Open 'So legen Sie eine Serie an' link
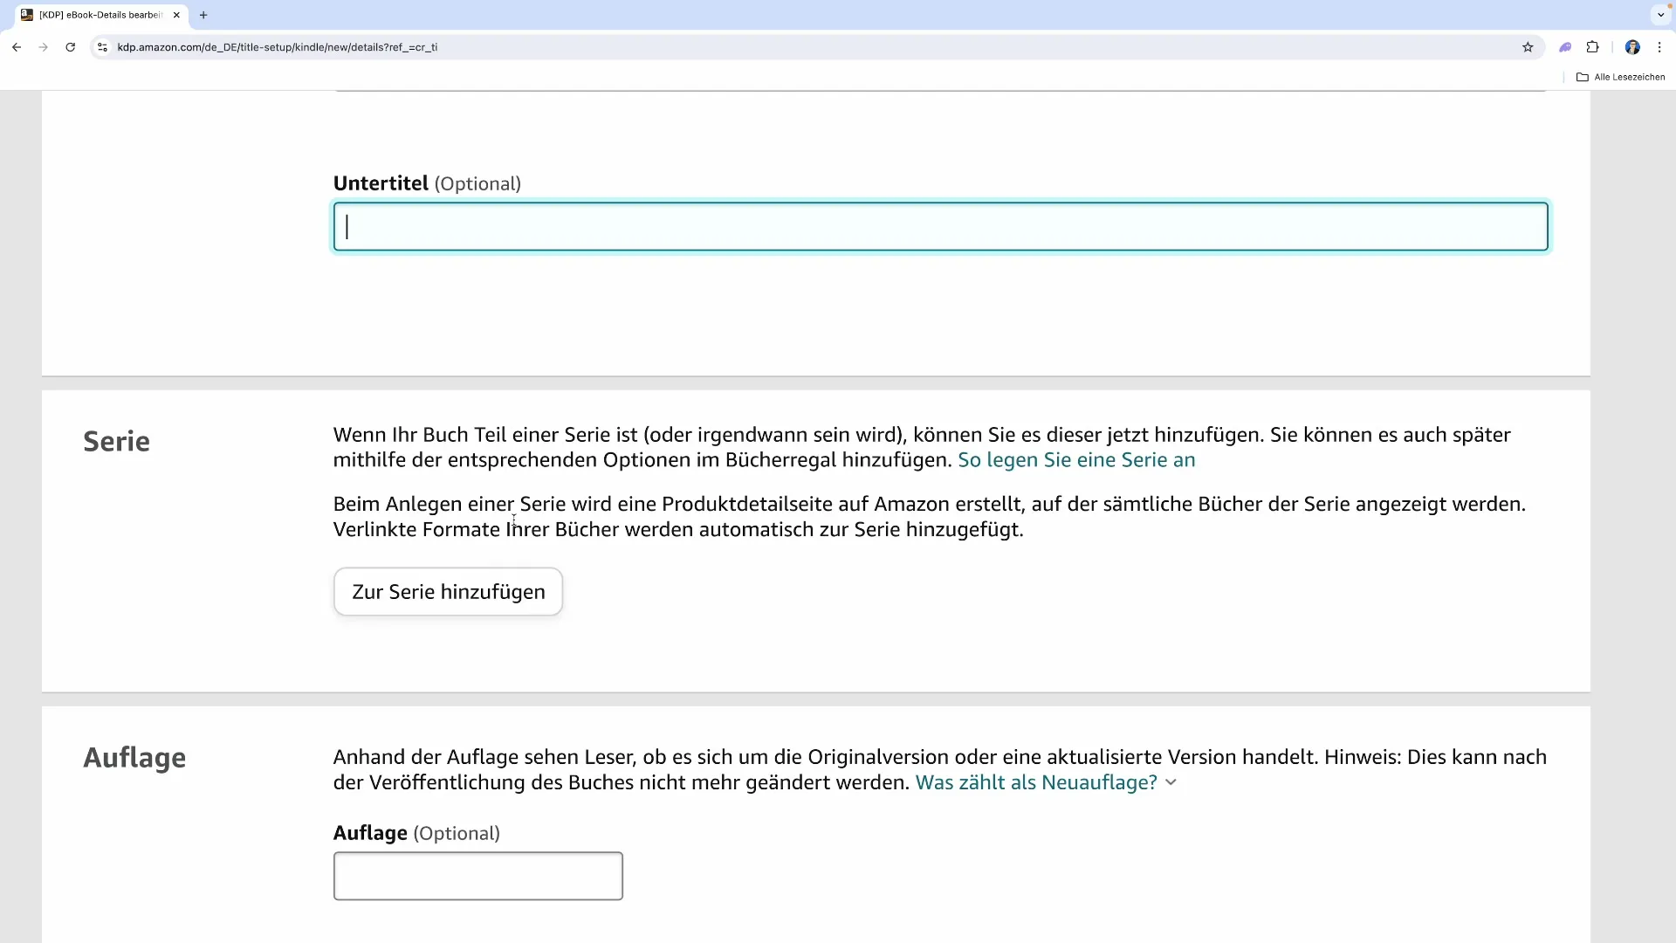 [1075, 460]
